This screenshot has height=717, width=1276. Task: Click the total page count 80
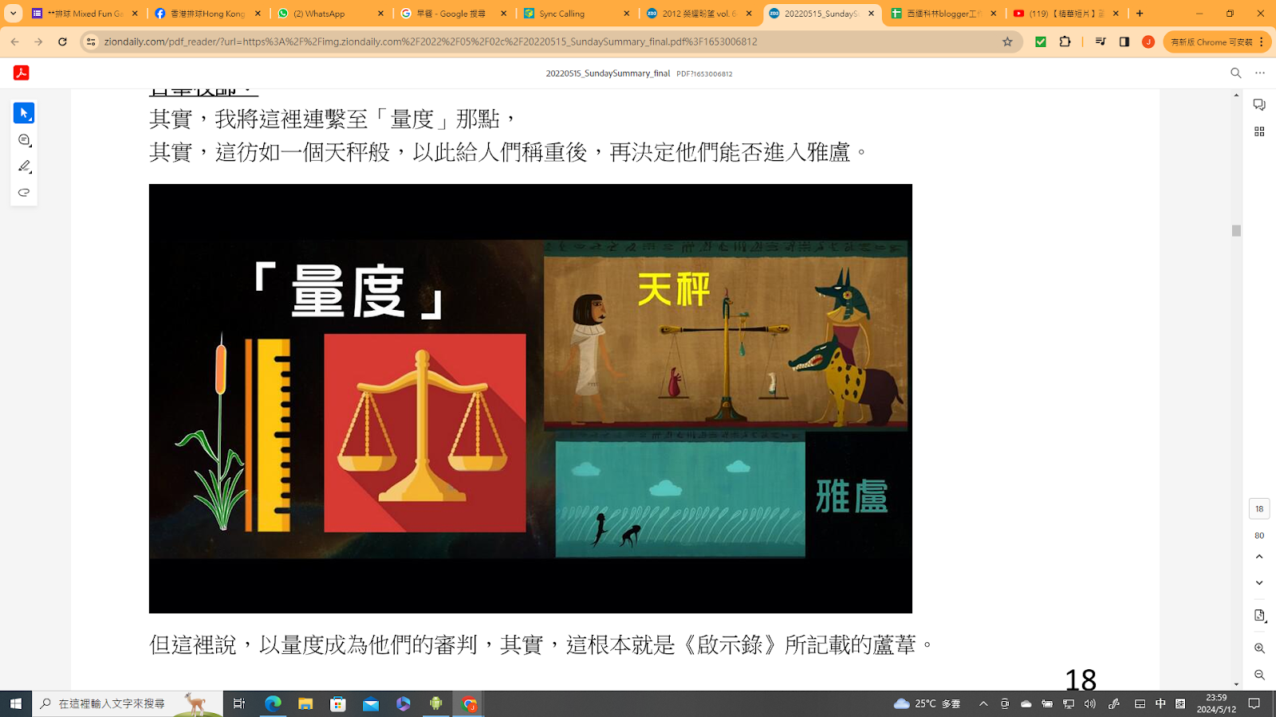point(1259,535)
